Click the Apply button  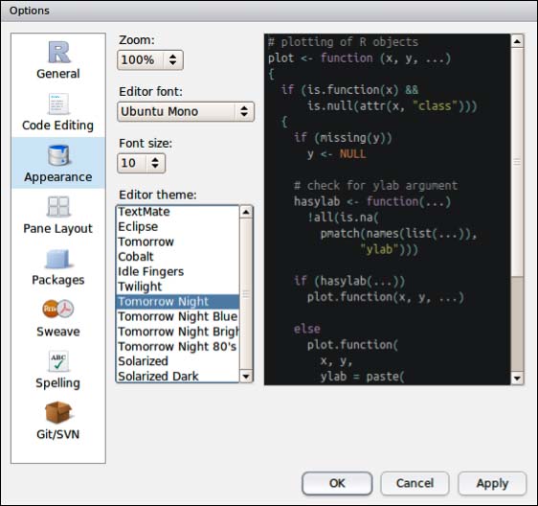(x=492, y=483)
